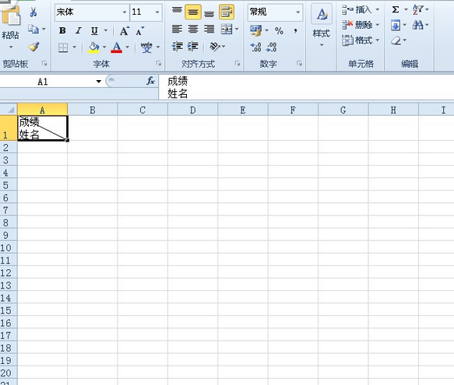The width and height of the screenshot is (454, 385).
Task: Click the 样式 styles button
Action: point(322,26)
